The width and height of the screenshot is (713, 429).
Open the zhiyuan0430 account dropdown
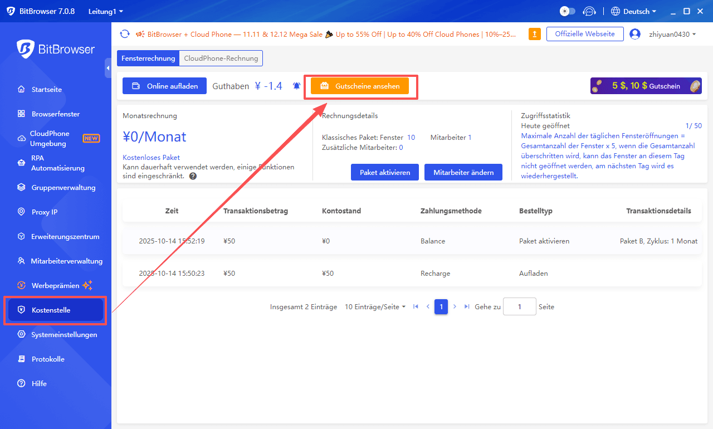tap(672, 34)
